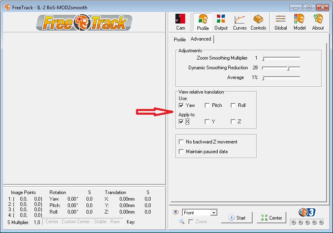The height and width of the screenshot is (233, 333).
Task: Open the About information icon
Action: (x=318, y=22)
